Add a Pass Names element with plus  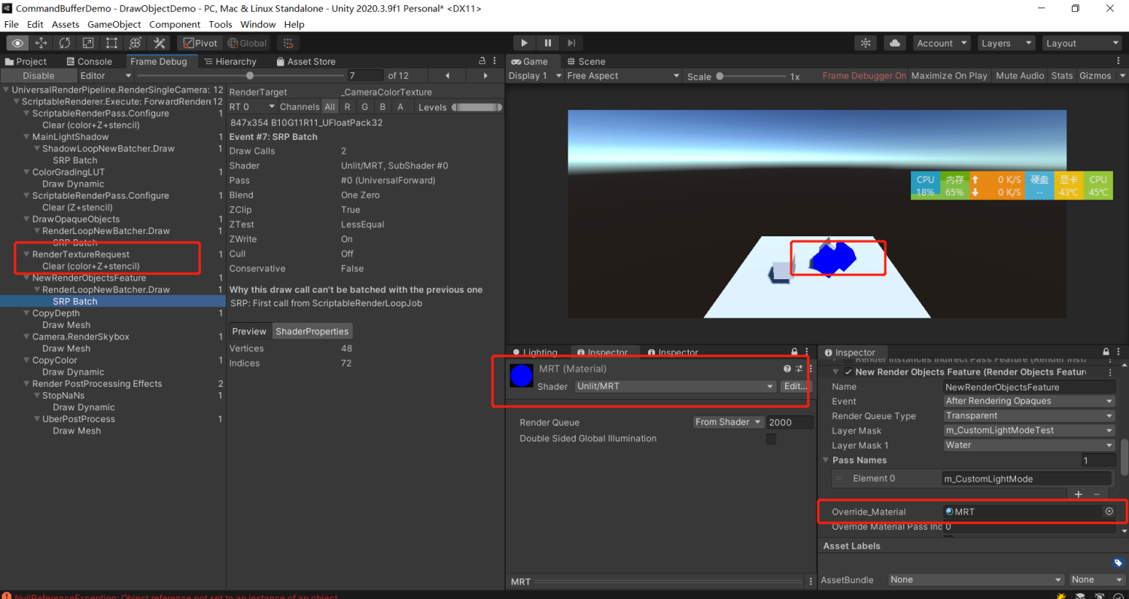[1079, 494]
